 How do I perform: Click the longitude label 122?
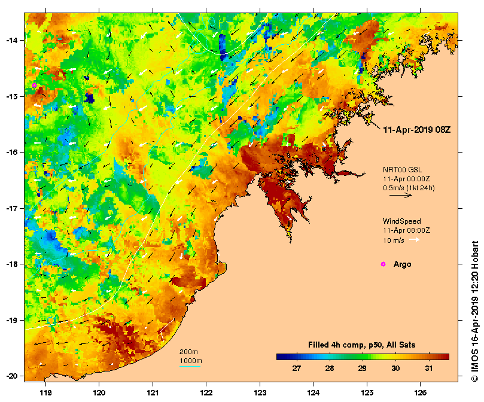[206, 393]
